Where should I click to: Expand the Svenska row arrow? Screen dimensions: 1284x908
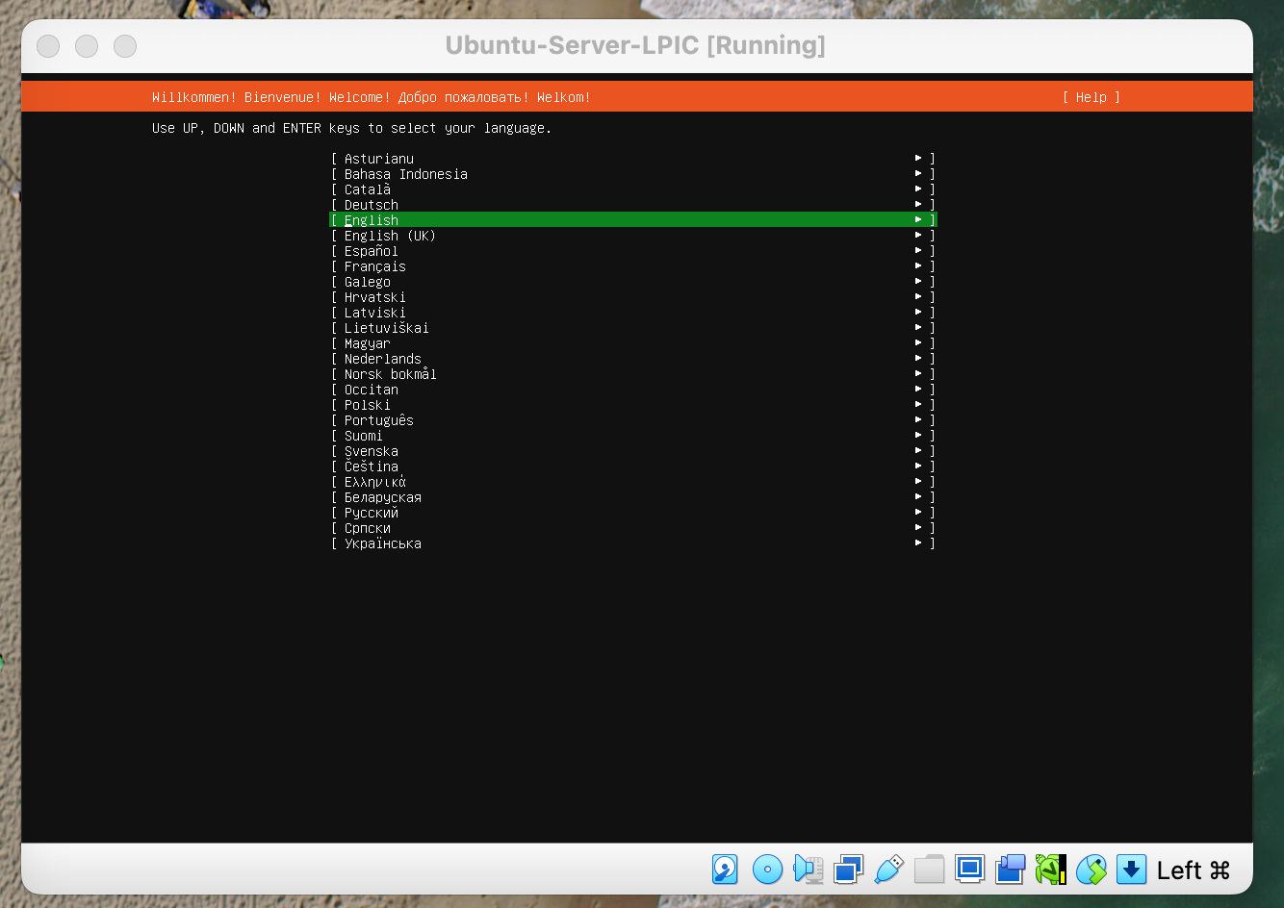[x=918, y=450]
